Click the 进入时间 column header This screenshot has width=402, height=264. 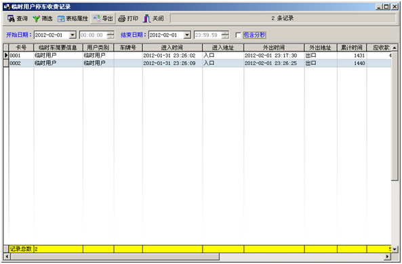click(173, 47)
